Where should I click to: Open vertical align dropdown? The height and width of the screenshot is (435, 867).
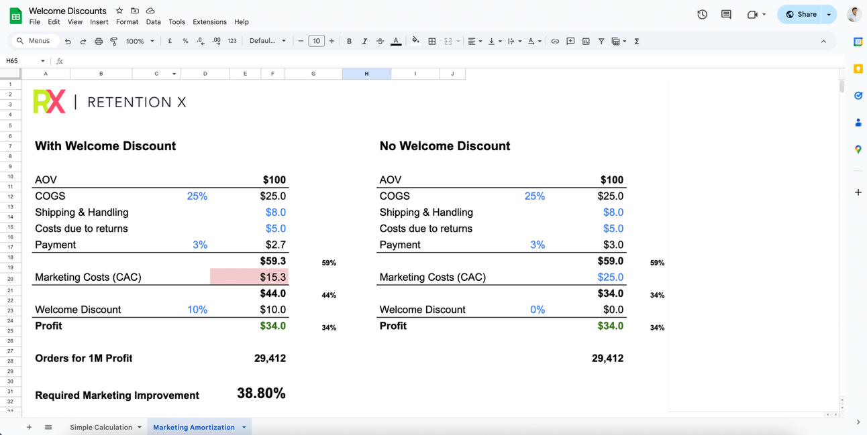pyautogui.click(x=495, y=41)
